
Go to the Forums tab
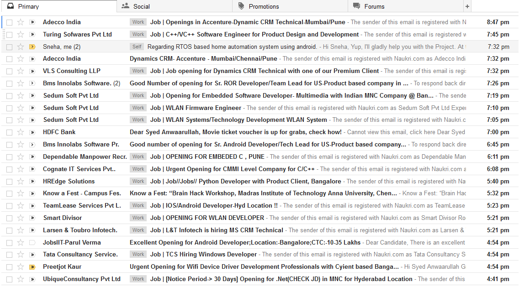(374, 6)
